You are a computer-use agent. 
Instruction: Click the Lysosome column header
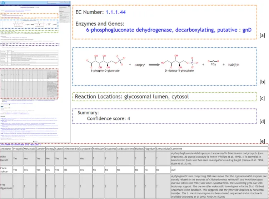[x=111, y=149]
